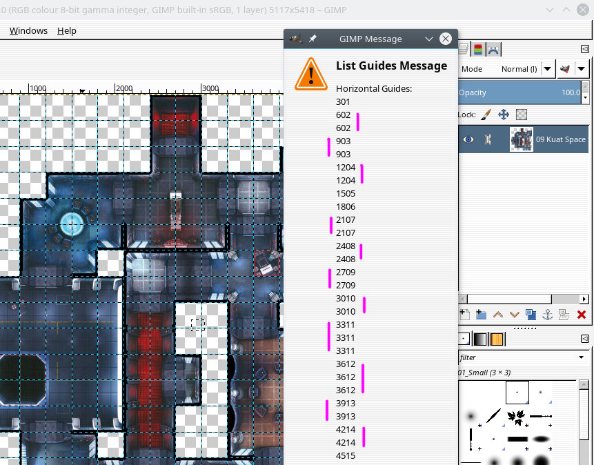
Task: Click the layers panel horizontal scrollbar
Action: click(510, 299)
